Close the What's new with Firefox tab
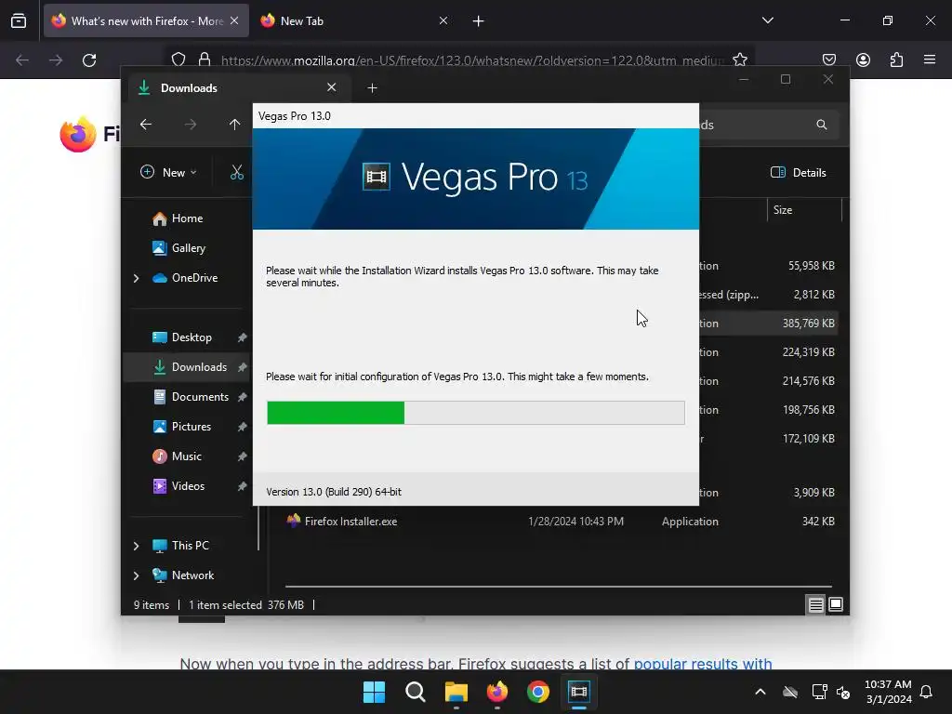Screen dimensions: 952x714 click(x=234, y=20)
